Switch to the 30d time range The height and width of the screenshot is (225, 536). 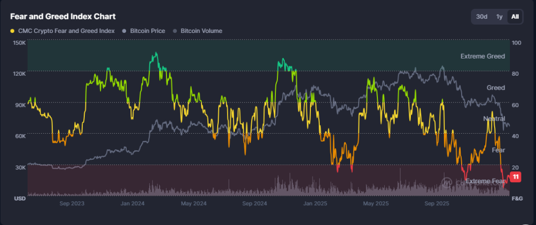pos(482,17)
